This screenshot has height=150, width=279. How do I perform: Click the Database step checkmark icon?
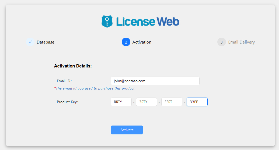coord(30,42)
